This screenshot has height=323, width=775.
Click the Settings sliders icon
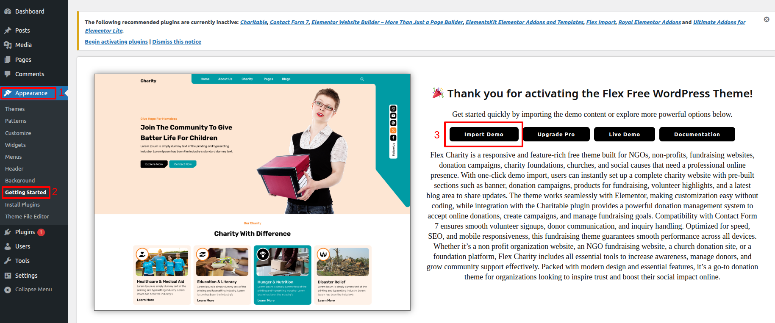pos(8,276)
